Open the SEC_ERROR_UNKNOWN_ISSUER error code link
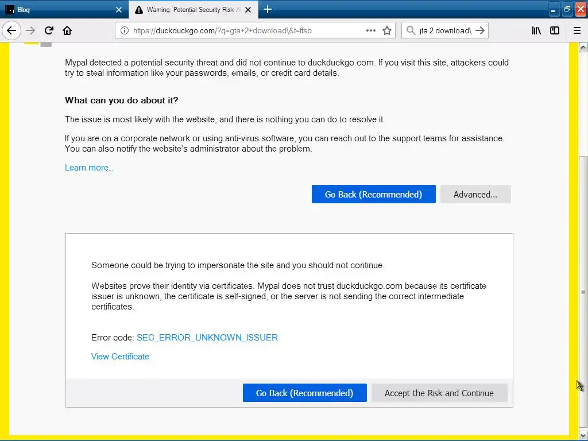 pos(207,338)
